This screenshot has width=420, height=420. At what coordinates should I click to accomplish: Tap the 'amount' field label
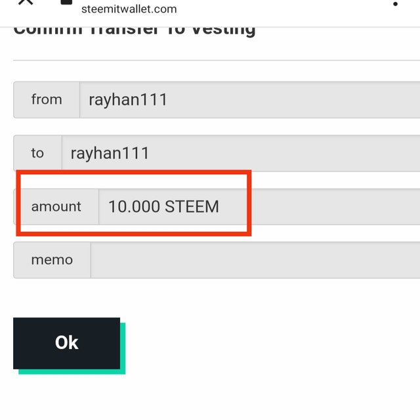click(x=56, y=206)
